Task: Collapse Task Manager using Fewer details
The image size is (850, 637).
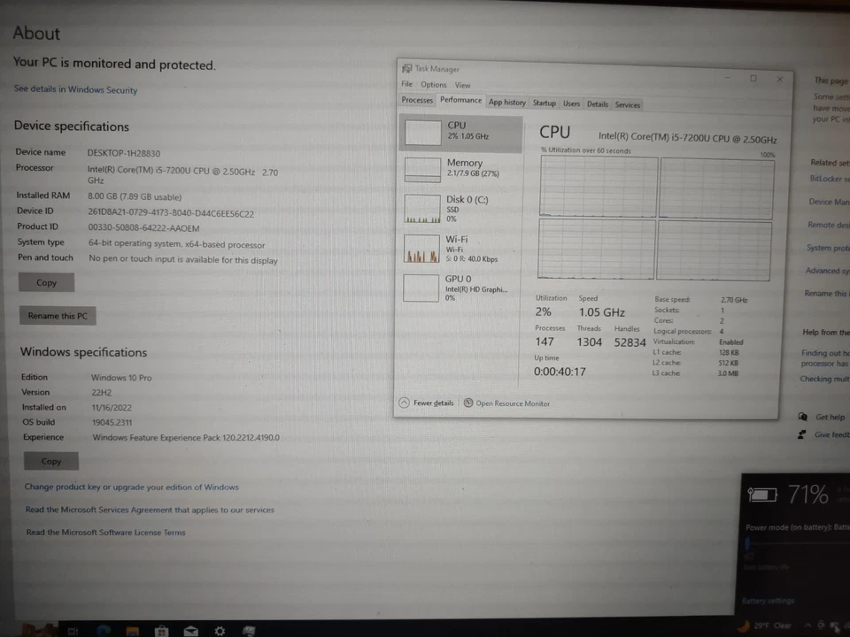Action: point(430,403)
